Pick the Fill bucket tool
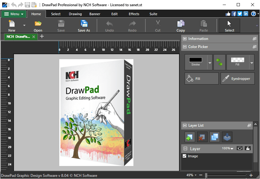 tap(202, 79)
